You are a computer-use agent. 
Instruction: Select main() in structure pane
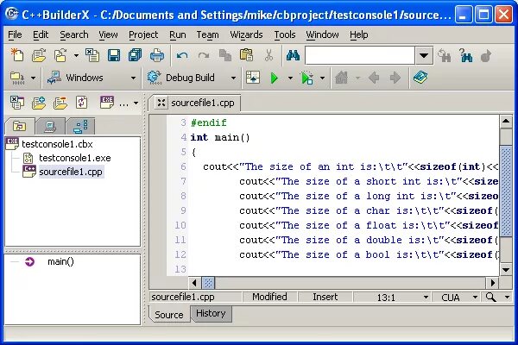pyautogui.click(x=60, y=262)
